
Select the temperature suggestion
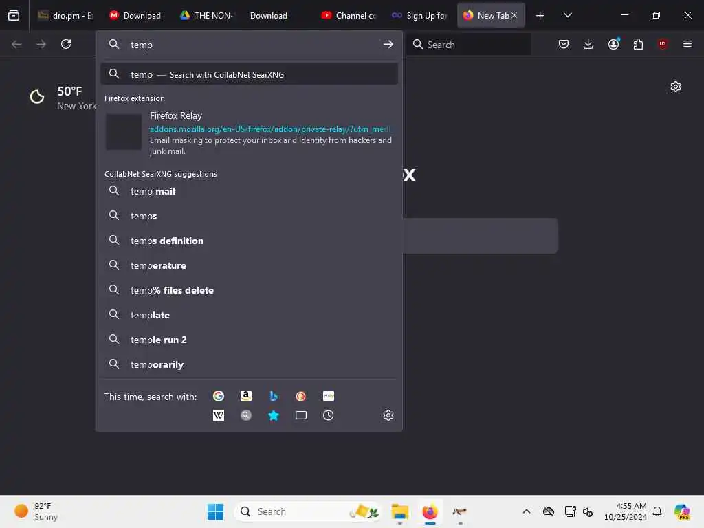(249, 265)
